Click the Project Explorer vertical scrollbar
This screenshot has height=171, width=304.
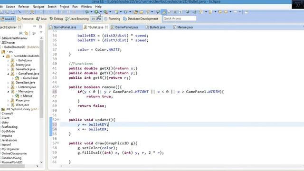[41, 79]
